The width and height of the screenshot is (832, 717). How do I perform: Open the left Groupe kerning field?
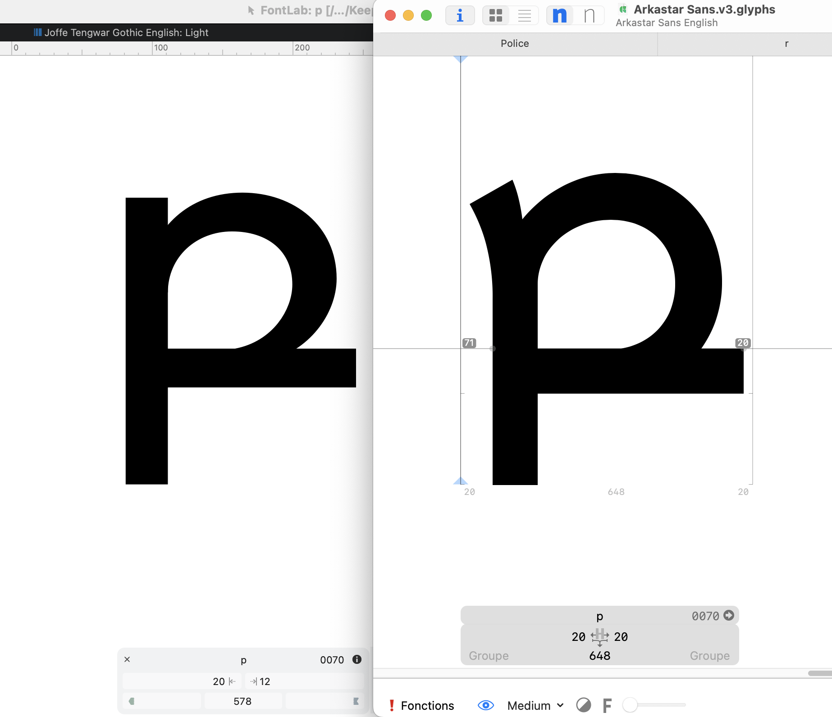tap(489, 656)
